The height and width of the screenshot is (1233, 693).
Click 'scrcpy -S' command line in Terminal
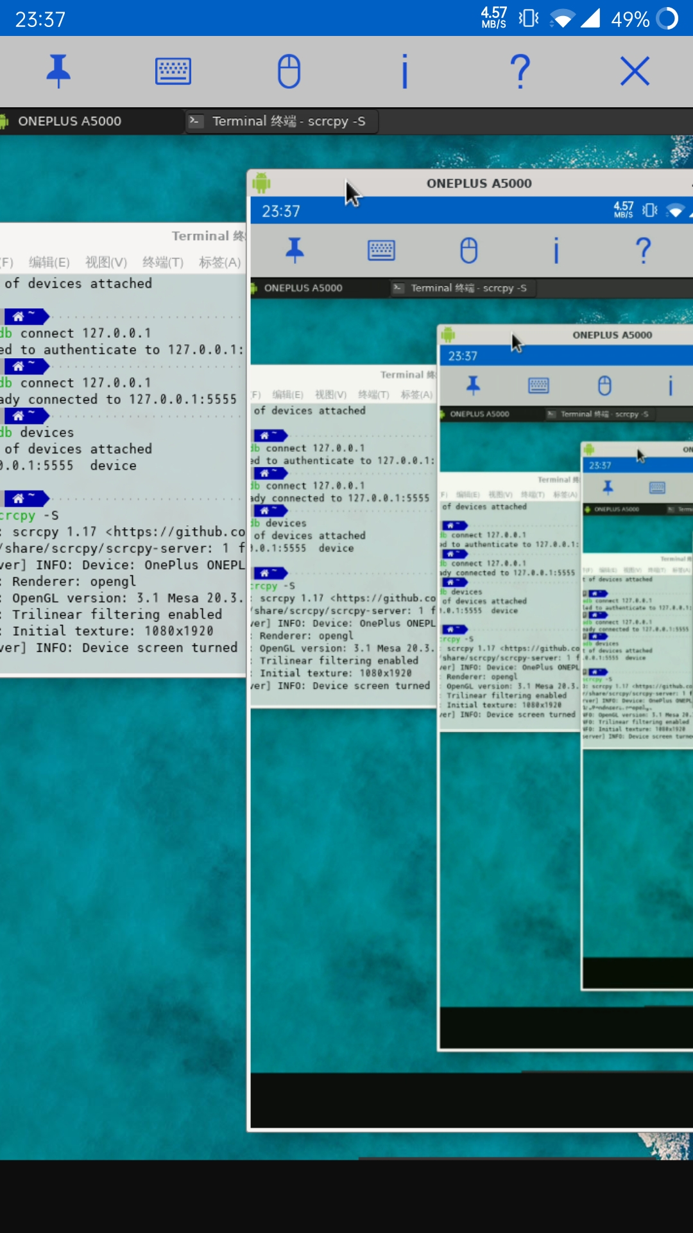tap(30, 515)
